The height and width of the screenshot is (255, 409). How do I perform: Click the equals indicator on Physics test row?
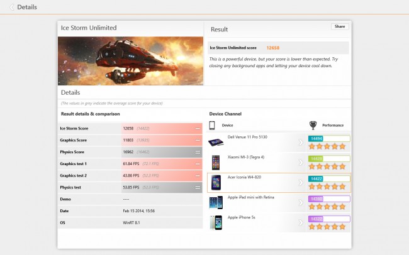point(198,188)
